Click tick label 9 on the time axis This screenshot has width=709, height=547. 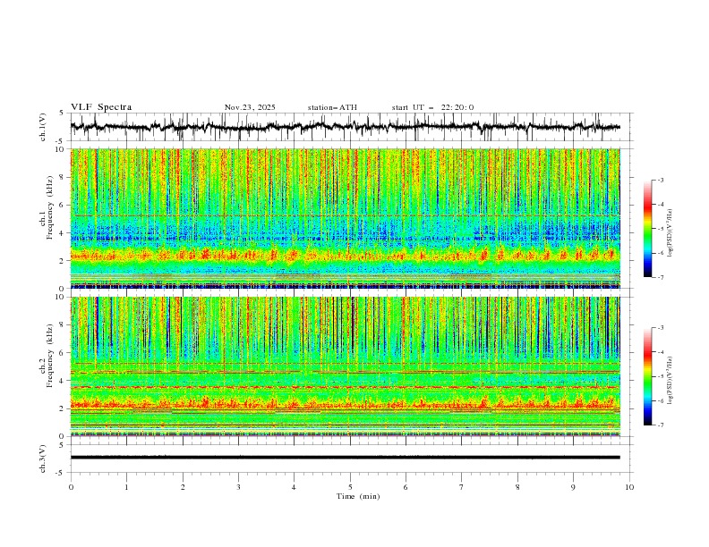tap(573, 487)
